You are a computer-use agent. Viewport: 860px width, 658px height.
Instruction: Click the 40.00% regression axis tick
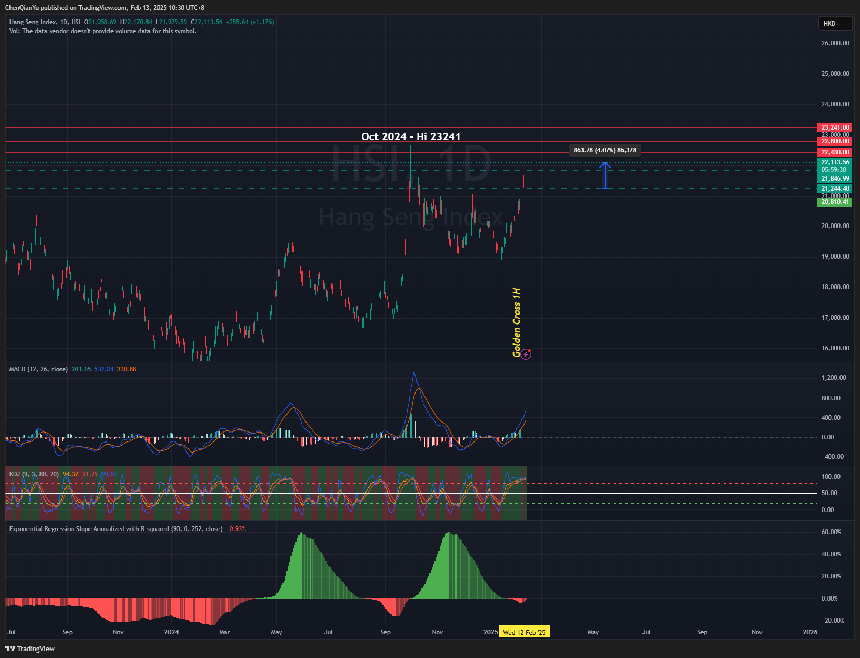831,554
